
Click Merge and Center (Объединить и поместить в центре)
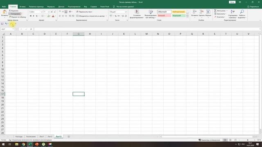(90, 16)
